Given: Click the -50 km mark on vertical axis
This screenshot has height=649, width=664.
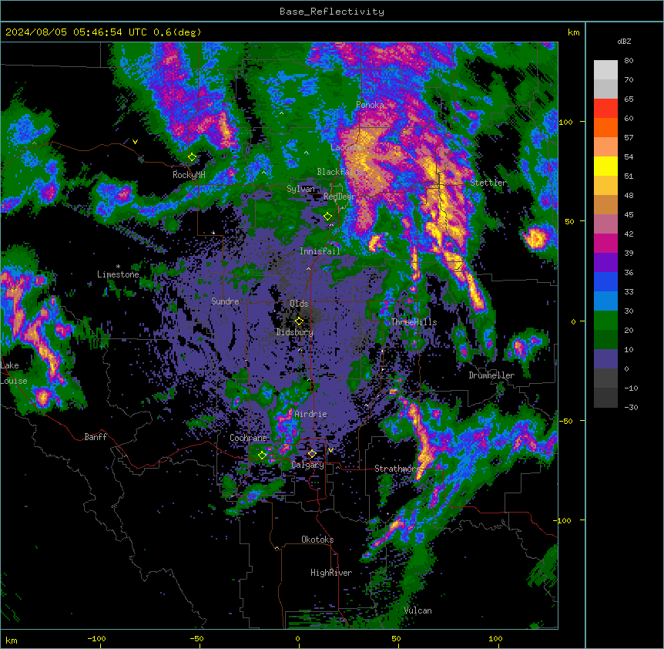Looking at the screenshot, I should pos(565,421).
